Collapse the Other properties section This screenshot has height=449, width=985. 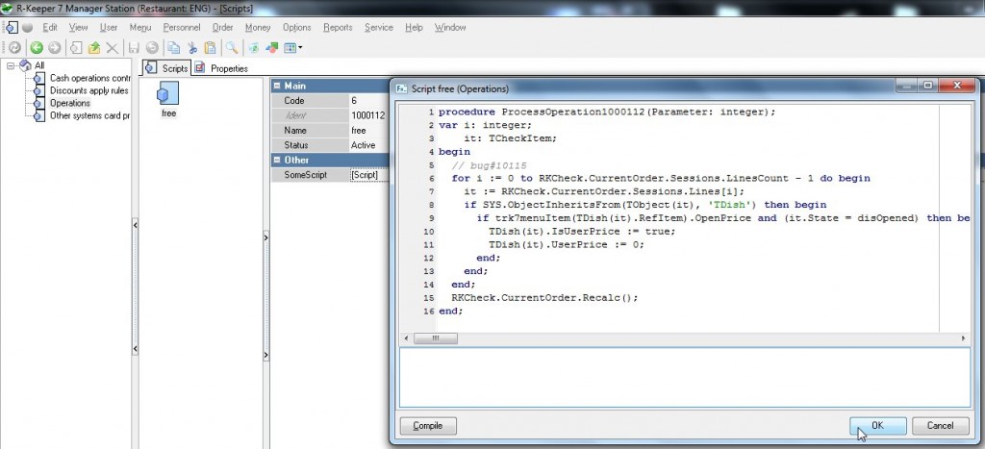278,160
